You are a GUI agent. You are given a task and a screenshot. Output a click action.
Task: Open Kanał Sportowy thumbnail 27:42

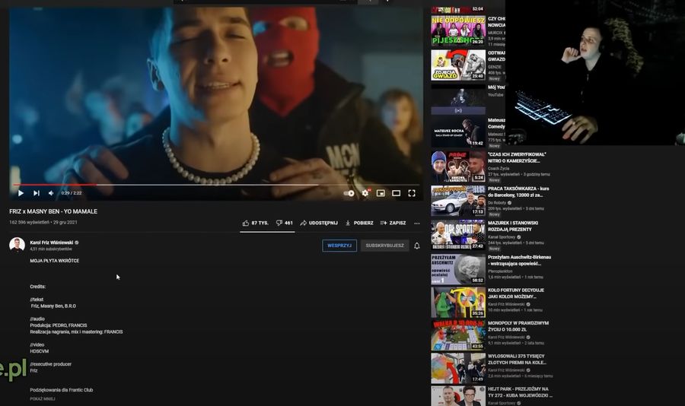coord(458,235)
